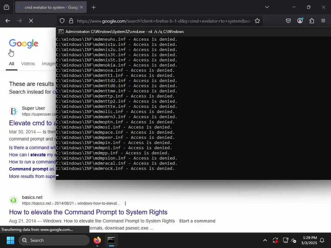Viewport: 331px width, 248px height.
Task: Switch to the Videos search tab
Action: [x=28, y=64]
